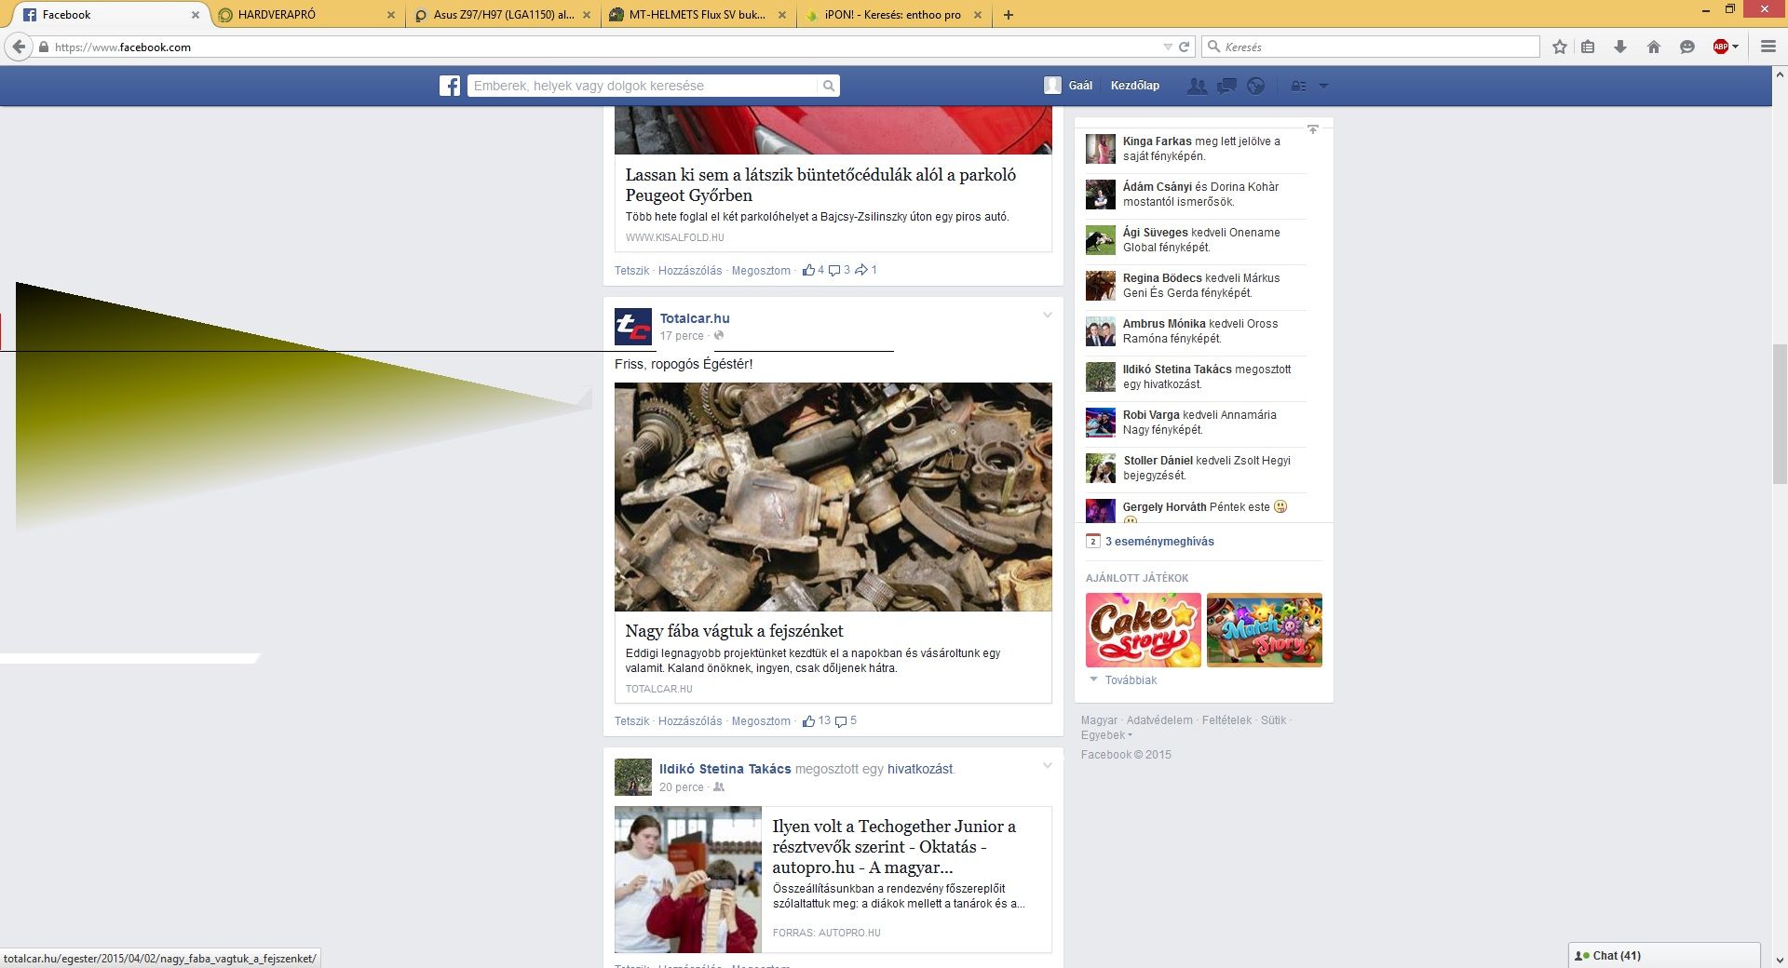This screenshot has width=1788, height=968.
Task: Open the rusty car parts image
Action: pos(833,497)
